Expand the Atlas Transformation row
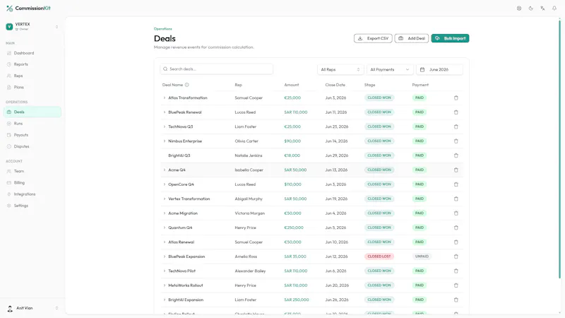This screenshot has height=318, width=565. (x=165, y=98)
